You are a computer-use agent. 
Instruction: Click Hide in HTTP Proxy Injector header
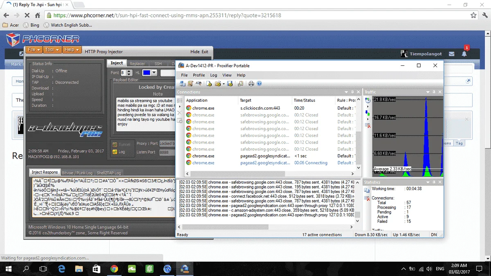click(x=195, y=52)
